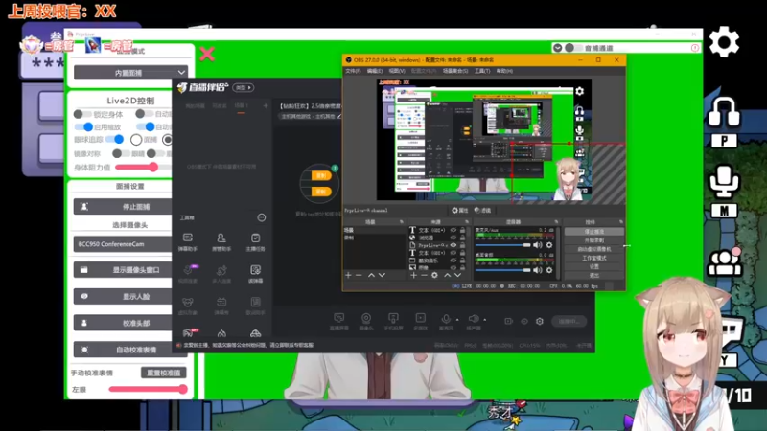Adjust the 身体阻力值 slider

tap(143, 167)
